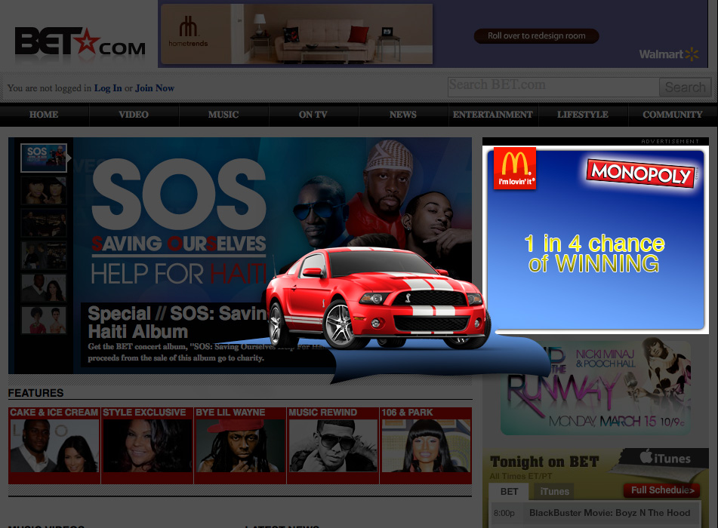
Task: Click 'Roll over to redesign room' button
Action: click(x=536, y=36)
